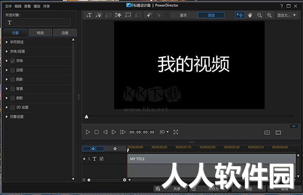
Task: Select the MY TITLE clip in timeline
Action: click(x=212, y=159)
